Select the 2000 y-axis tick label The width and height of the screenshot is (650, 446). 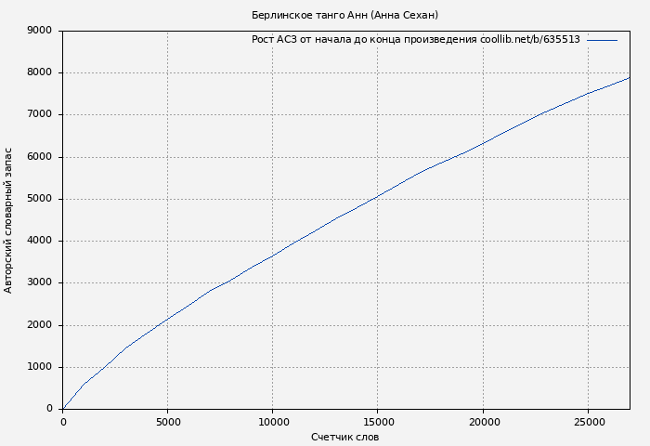click(40, 325)
